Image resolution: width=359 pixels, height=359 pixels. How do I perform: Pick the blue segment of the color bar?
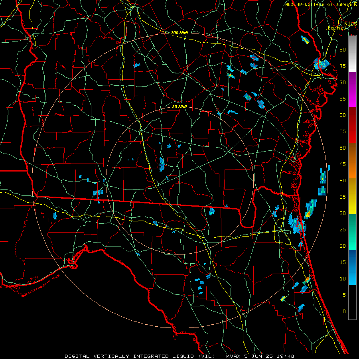click(352, 267)
